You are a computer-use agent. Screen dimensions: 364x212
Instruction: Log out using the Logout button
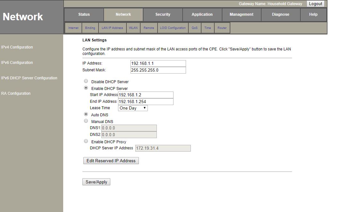tap(316, 4)
